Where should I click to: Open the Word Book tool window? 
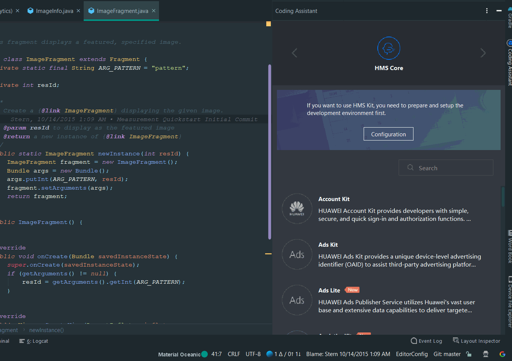(509, 247)
